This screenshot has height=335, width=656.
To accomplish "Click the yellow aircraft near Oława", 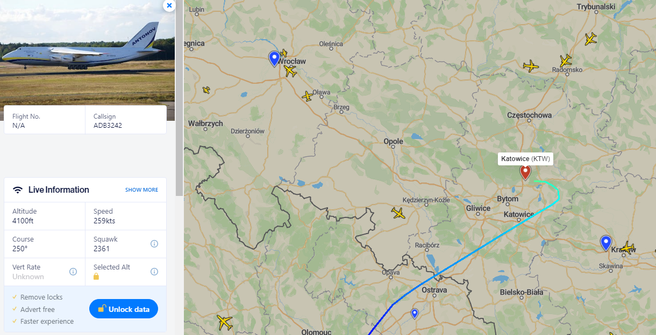I will (x=308, y=96).
